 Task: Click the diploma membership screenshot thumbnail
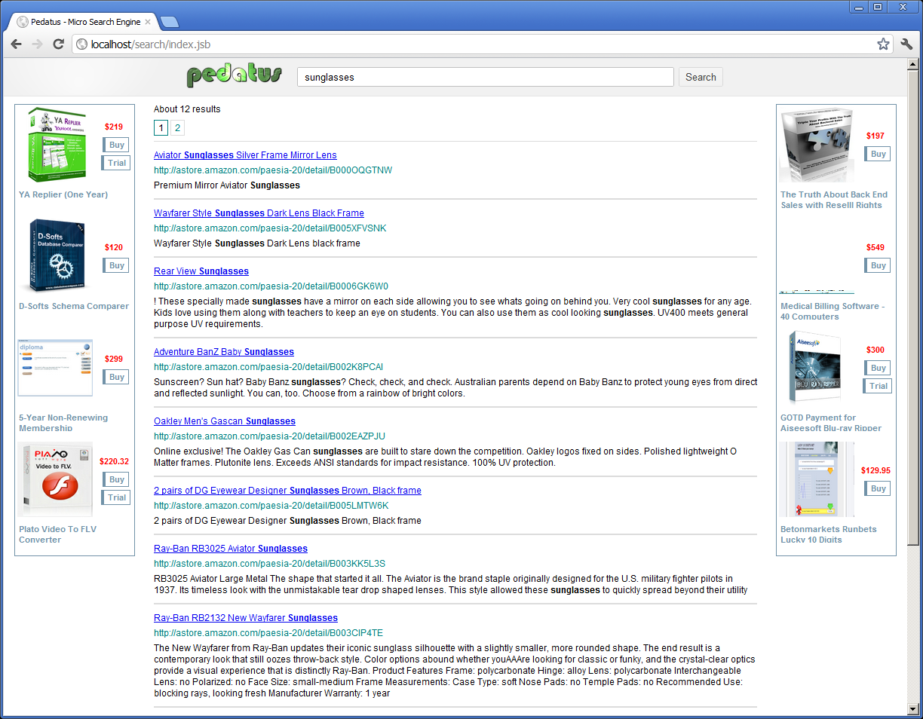(x=55, y=368)
